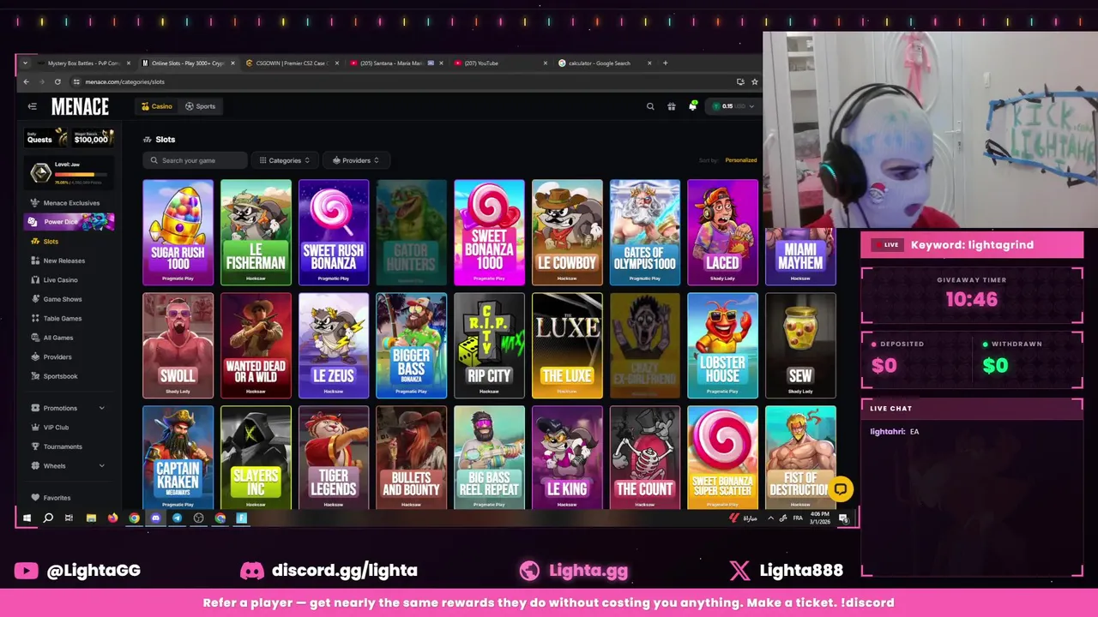This screenshot has width=1098, height=617.
Task: Open the $100,000 Wager Race banner
Action: 93,137
